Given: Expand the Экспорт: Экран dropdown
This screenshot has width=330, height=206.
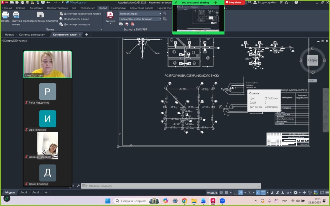Looking at the screenshot, I should tap(160, 14).
